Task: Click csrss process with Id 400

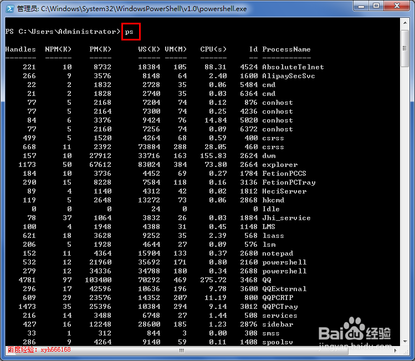Action: click(x=273, y=138)
